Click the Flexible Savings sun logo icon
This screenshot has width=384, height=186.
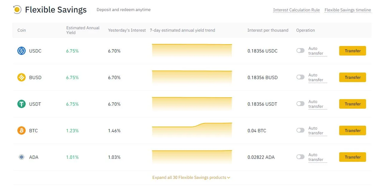point(17,10)
